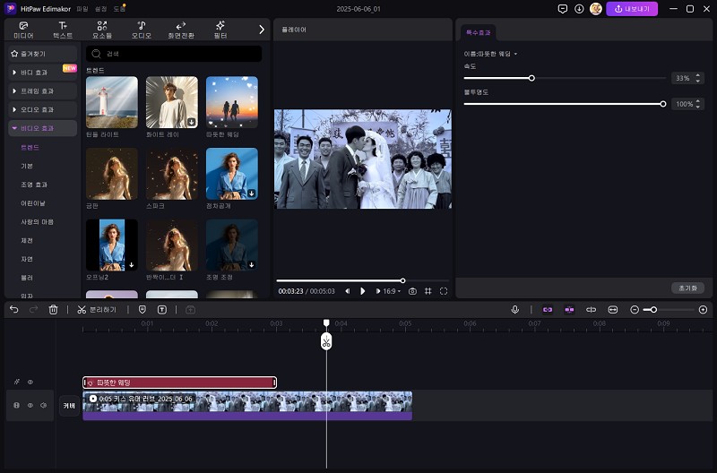Image resolution: width=717 pixels, height=473 pixels.
Task: Click the preview playback progress bar
Action: pos(363,280)
